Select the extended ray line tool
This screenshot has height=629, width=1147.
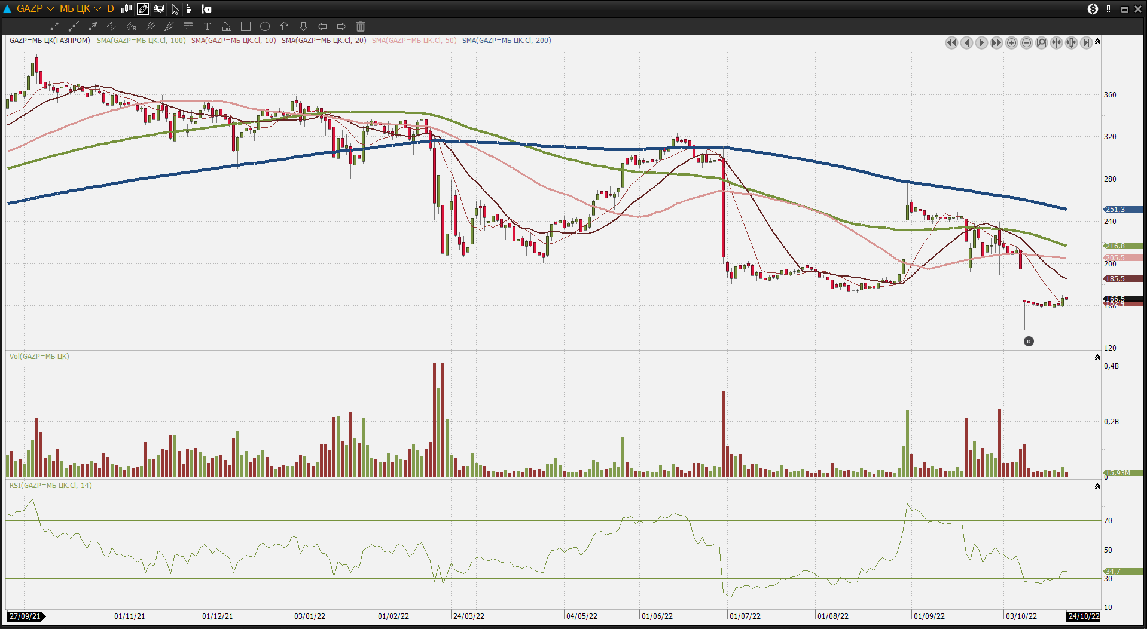coord(74,26)
